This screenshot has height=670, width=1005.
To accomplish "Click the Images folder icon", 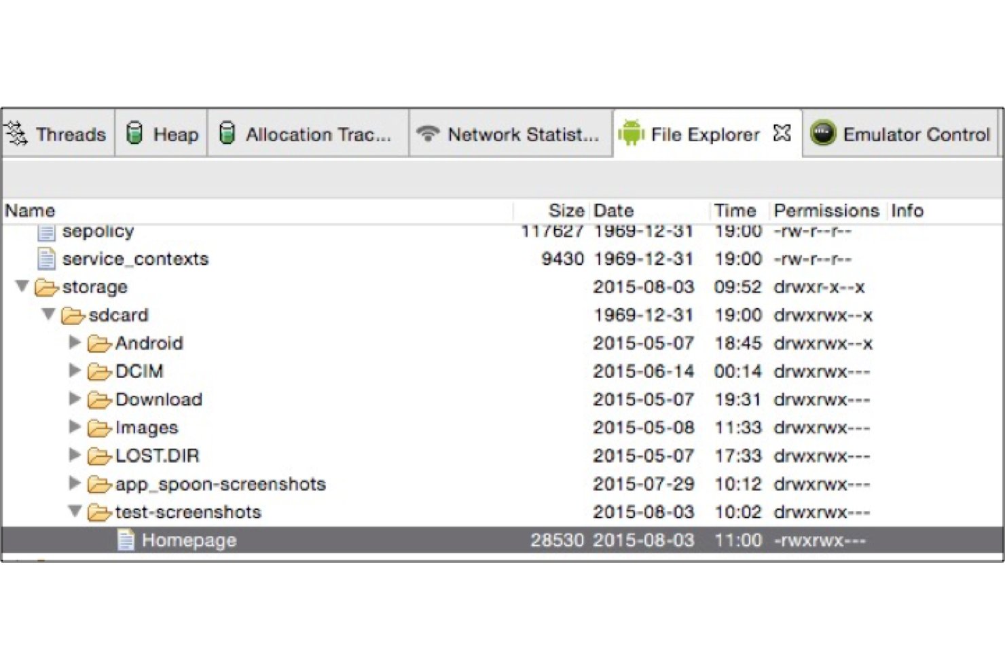I will [99, 428].
